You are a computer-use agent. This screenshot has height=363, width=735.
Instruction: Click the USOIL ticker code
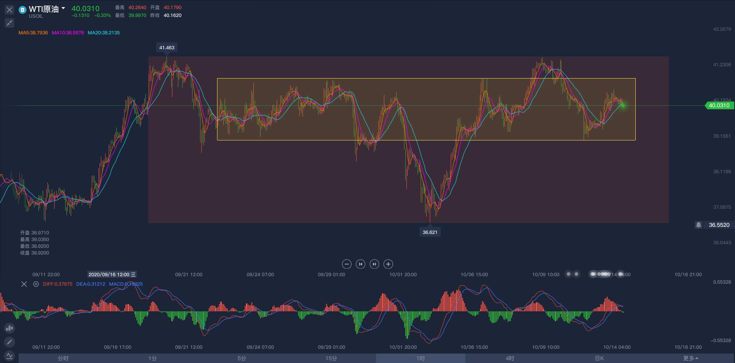pyautogui.click(x=36, y=16)
